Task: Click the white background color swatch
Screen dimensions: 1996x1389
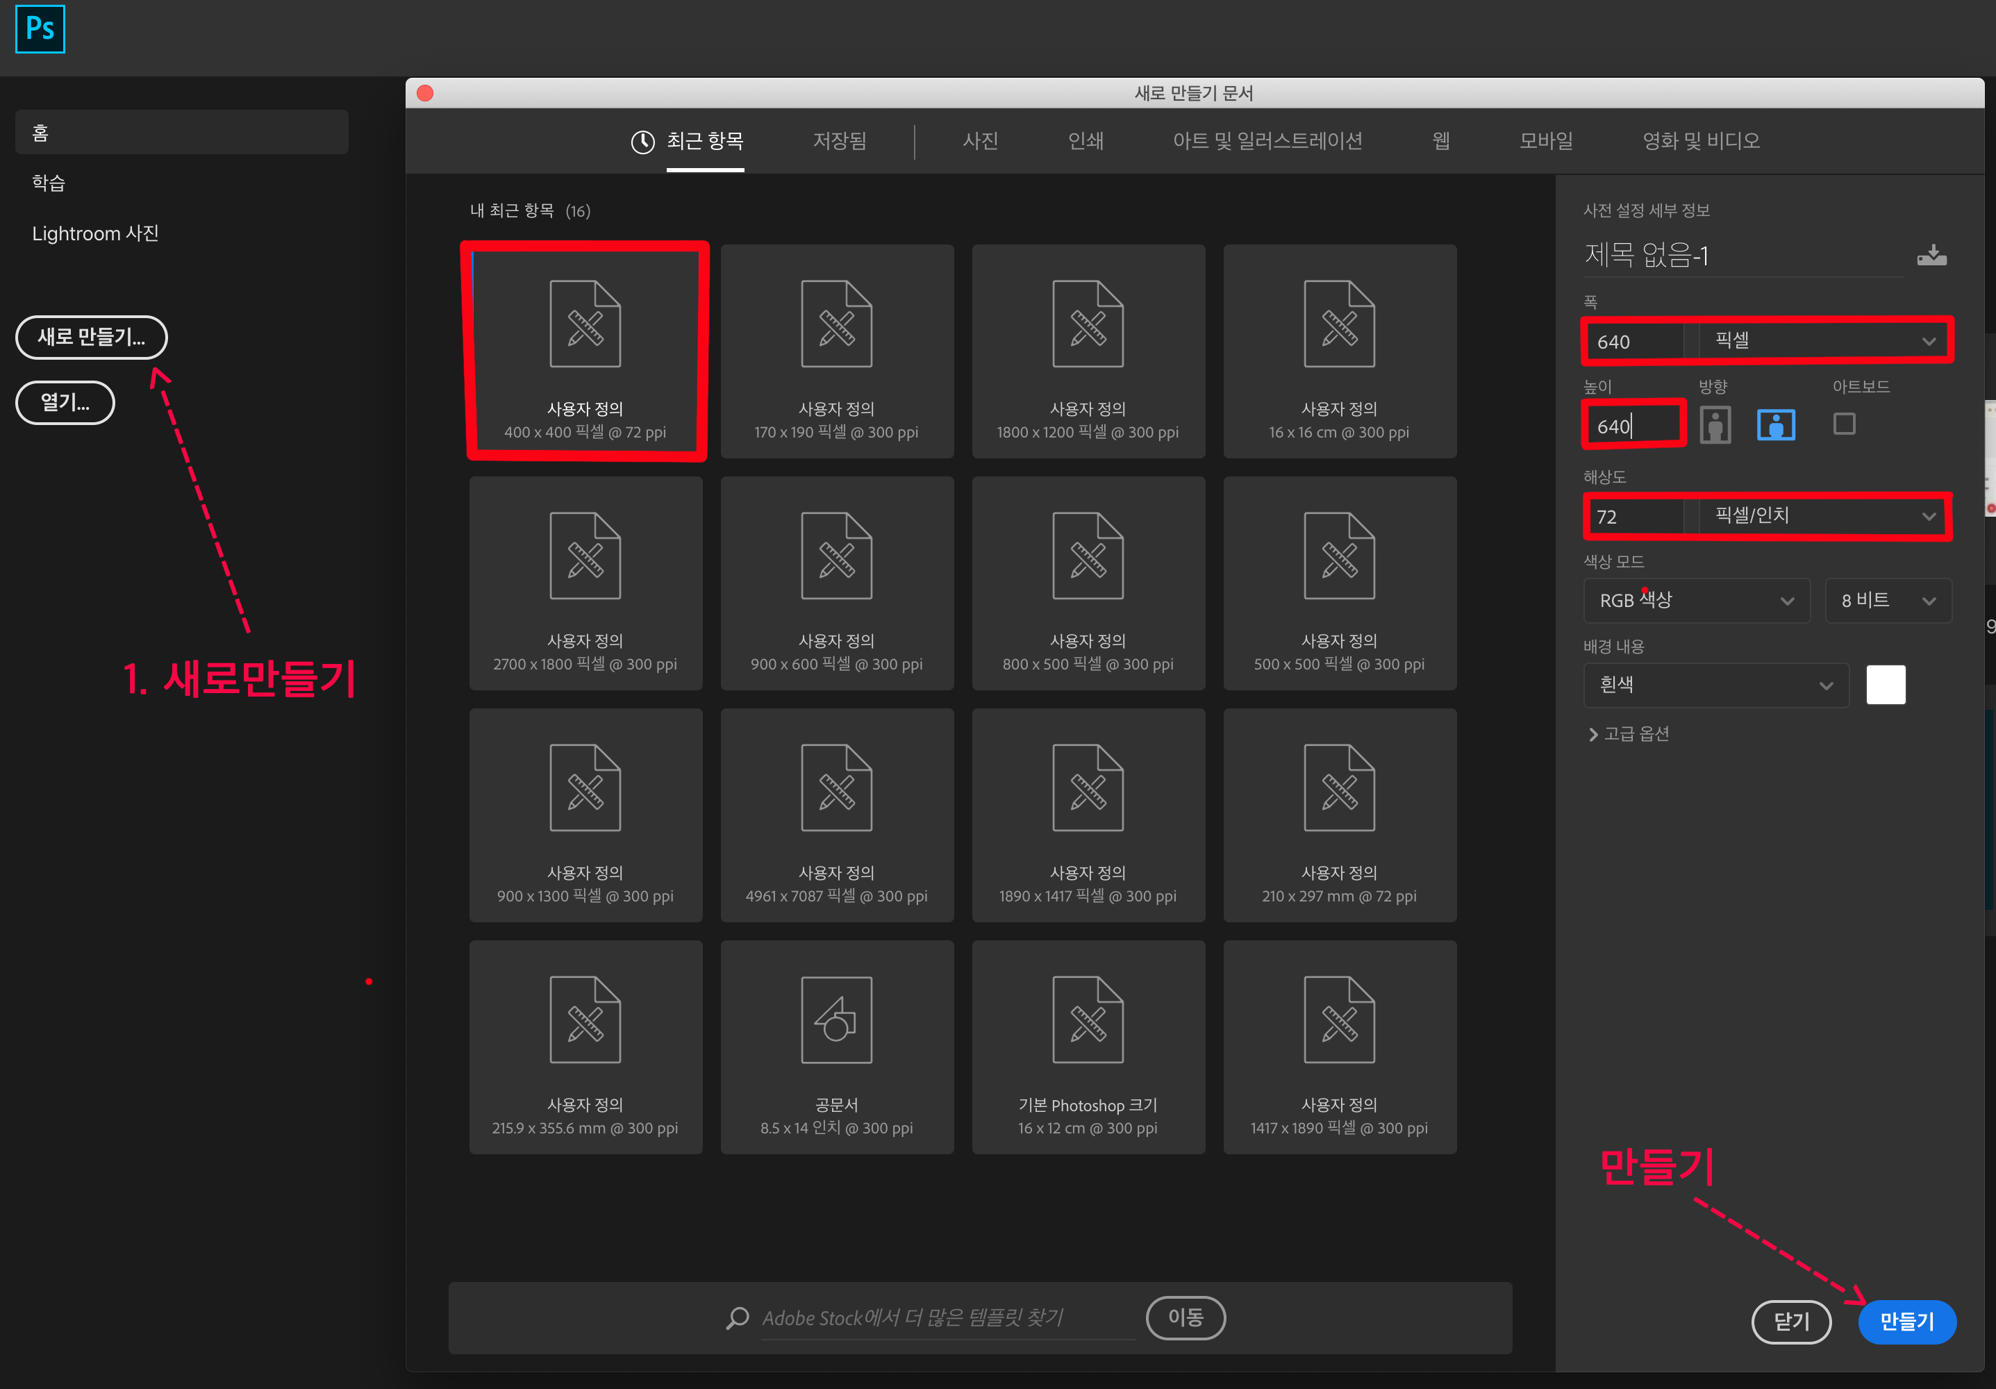Action: (1885, 685)
